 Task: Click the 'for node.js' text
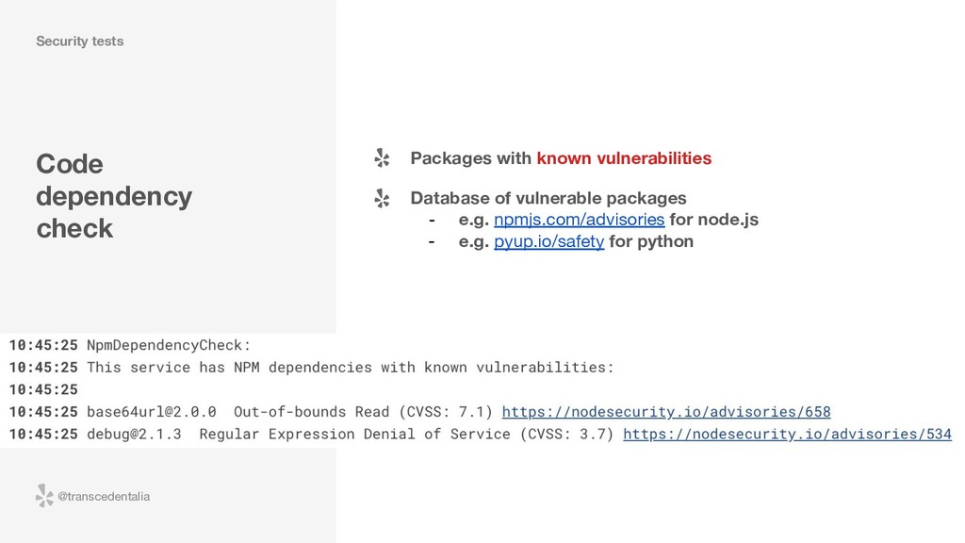pyautogui.click(x=714, y=220)
